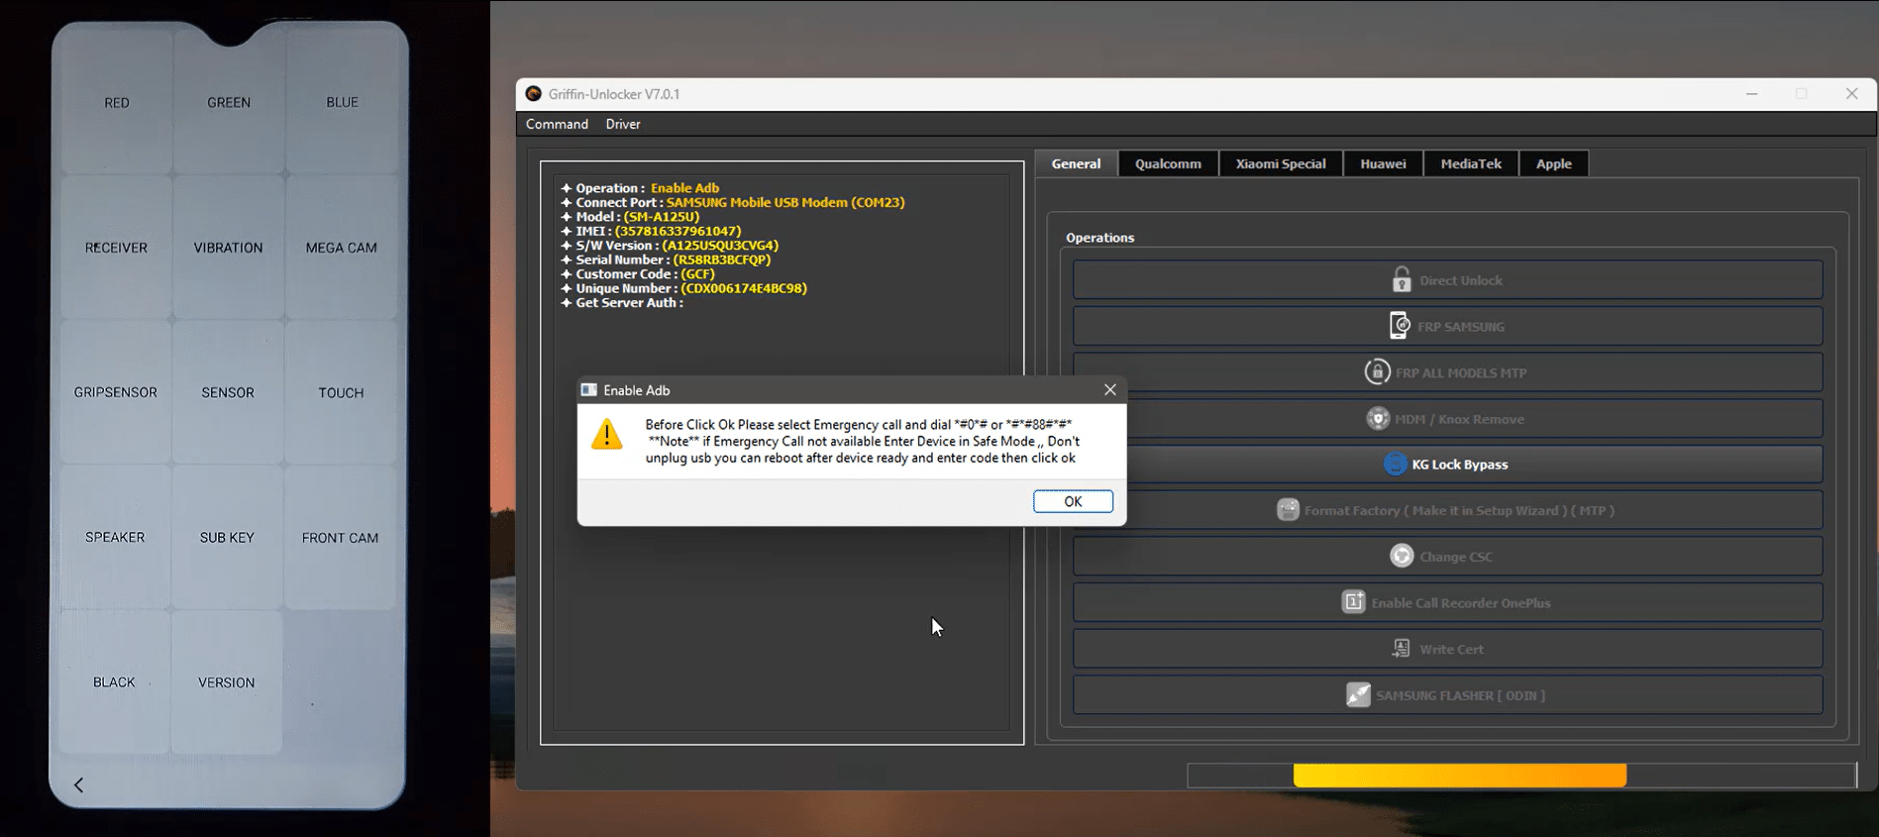This screenshot has width=1879, height=837.
Task: Click the Write Cert certificate icon
Action: [x=1401, y=648]
